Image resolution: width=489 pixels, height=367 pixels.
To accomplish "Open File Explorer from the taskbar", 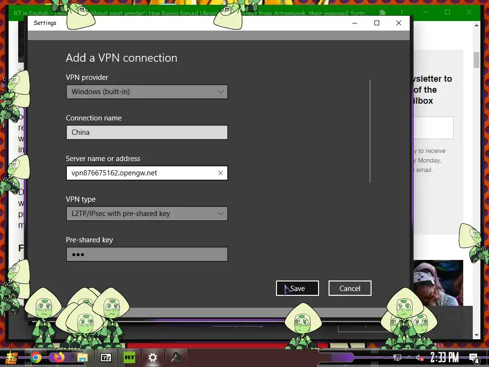I will point(82,357).
